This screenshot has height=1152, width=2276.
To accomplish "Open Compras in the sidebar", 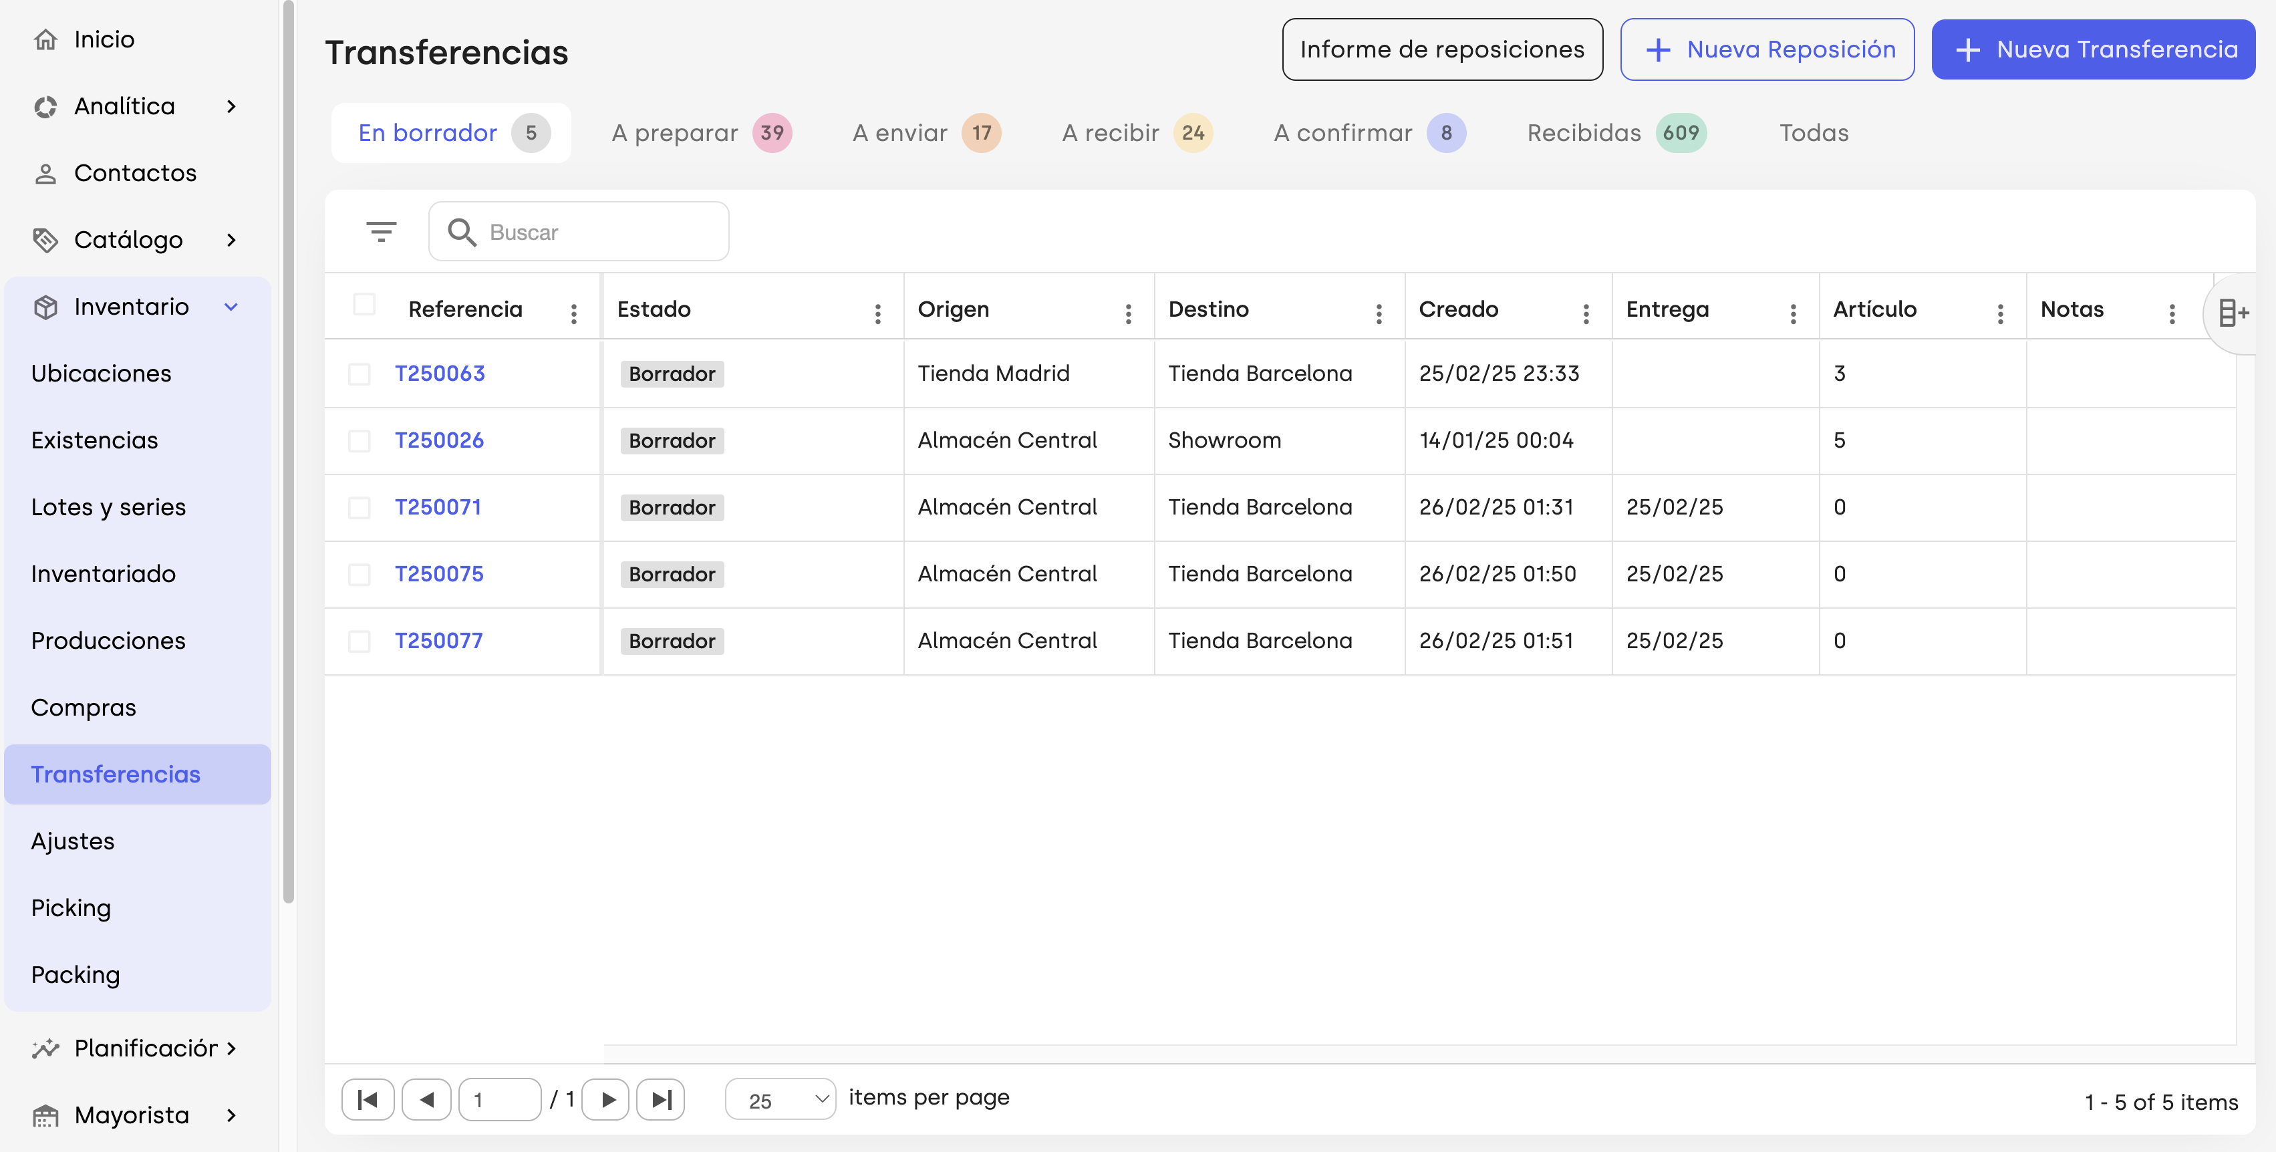I will tap(83, 708).
